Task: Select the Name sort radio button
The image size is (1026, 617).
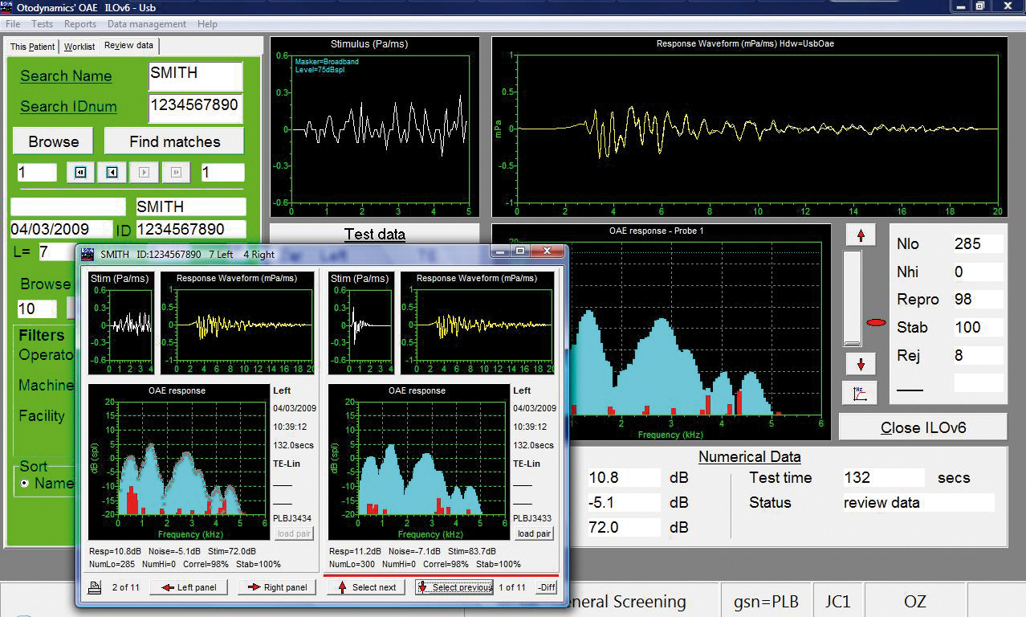Action: 24,483
